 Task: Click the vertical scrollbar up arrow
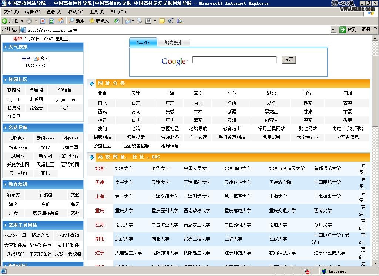[x=375, y=38]
